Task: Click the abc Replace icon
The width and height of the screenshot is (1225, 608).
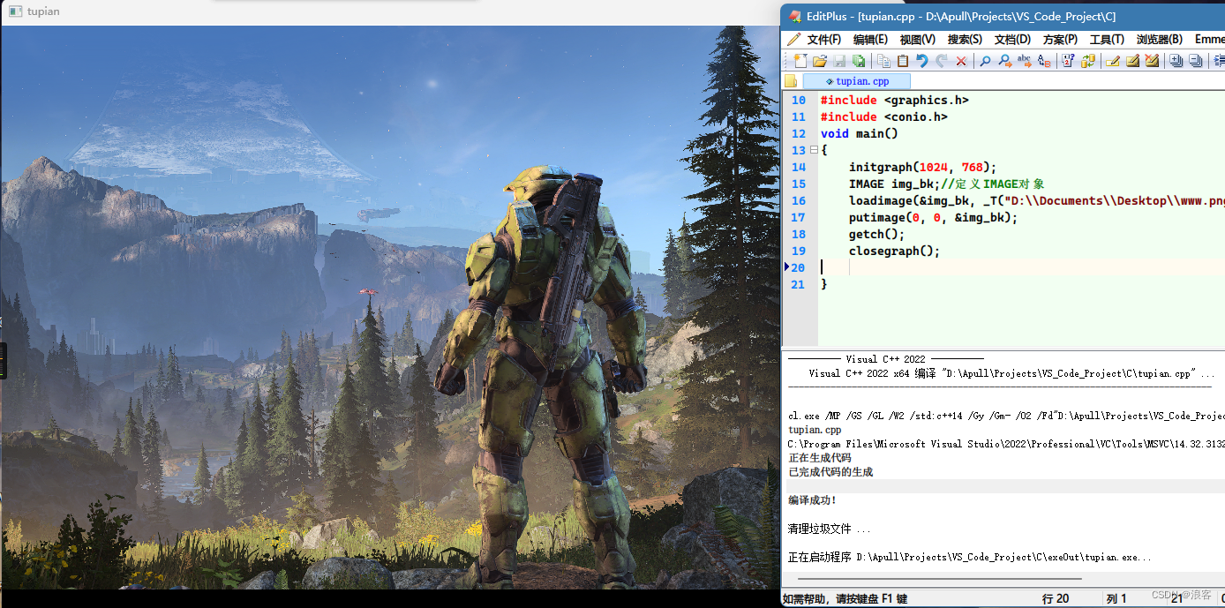Action: pos(1025,61)
